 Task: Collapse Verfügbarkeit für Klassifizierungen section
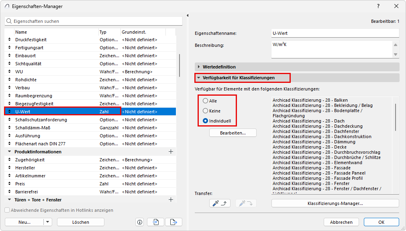[x=199, y=77]
